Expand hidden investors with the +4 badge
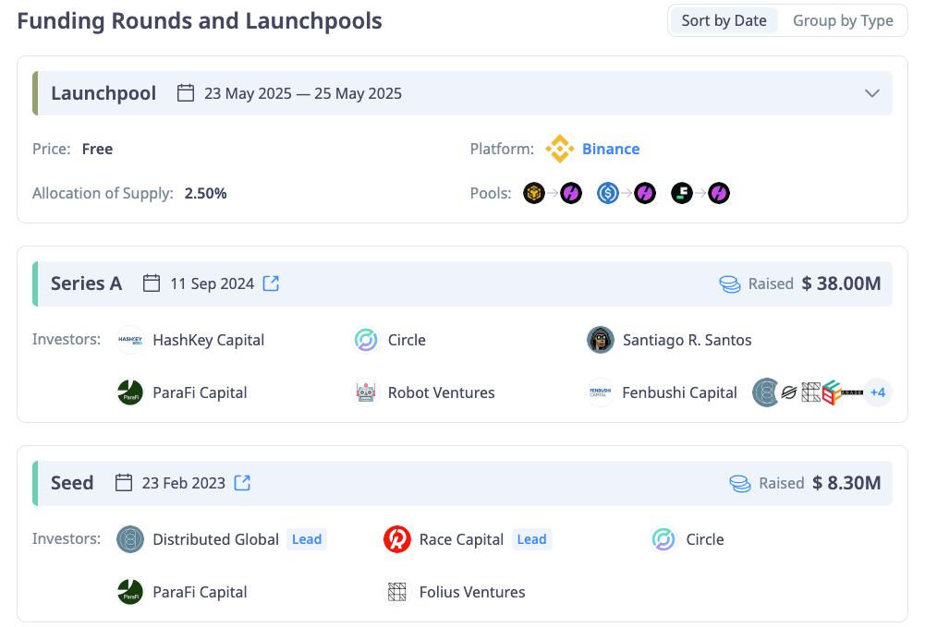Image resolution: width=925 pixels, height=627 pixels. pos(877,392)
